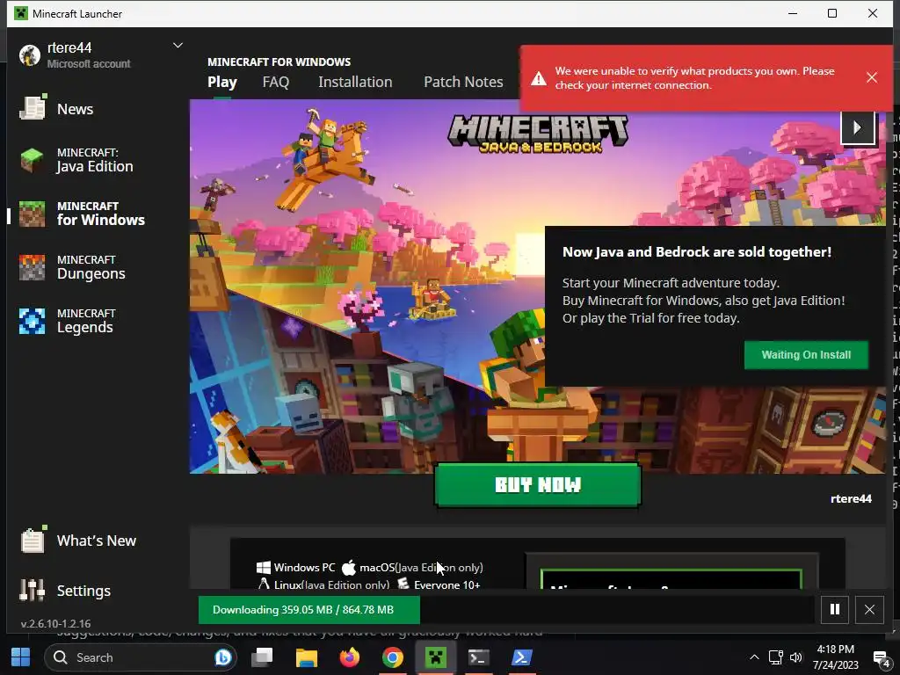Click the Windows PC platform icon

(x=264, y=568)
